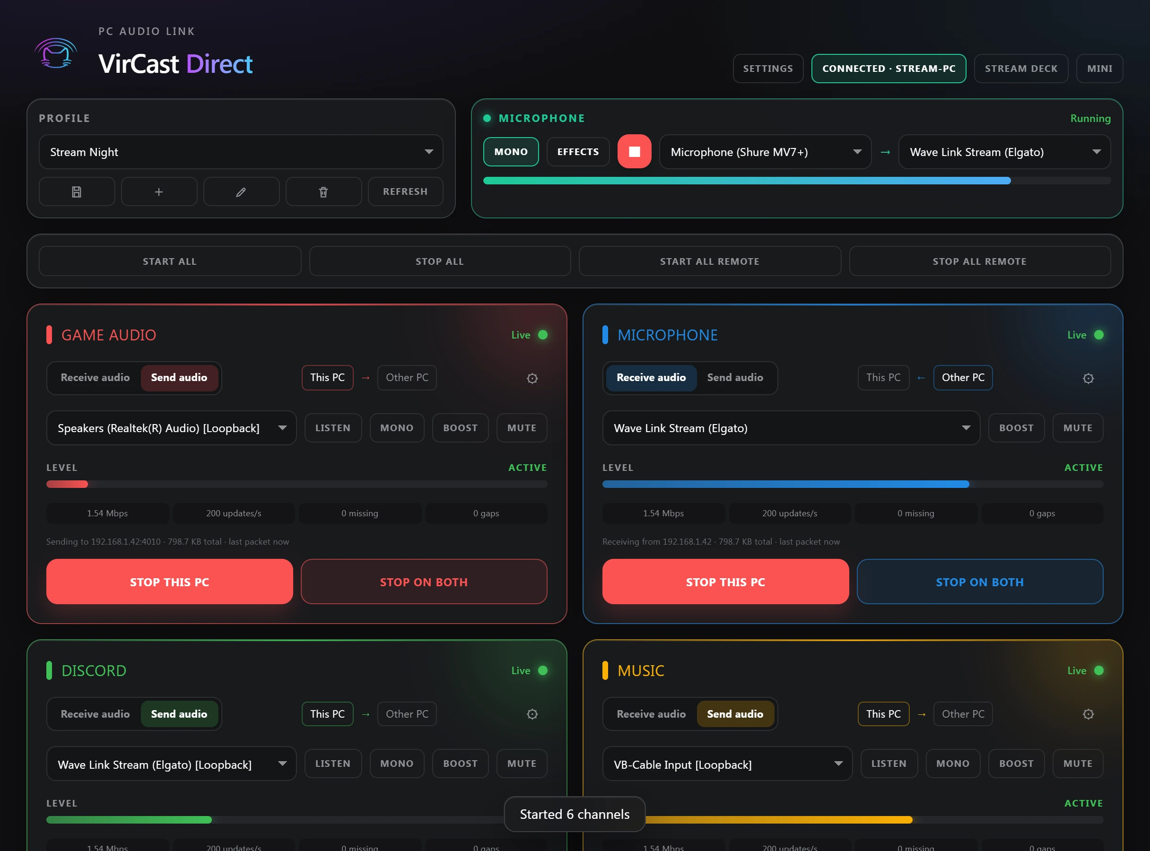This screenshot has width=1150, height=851.
Task: Open Microphone channel settings gear
Action: click(x=1088, y=378)
